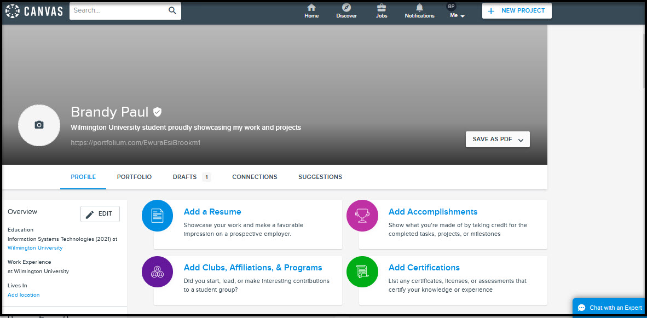The height and width of the screenshot is (318, 647).
Task: Click the Add location link
Action: [24, 295]
